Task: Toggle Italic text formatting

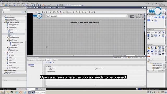Action: pos(45,12)
